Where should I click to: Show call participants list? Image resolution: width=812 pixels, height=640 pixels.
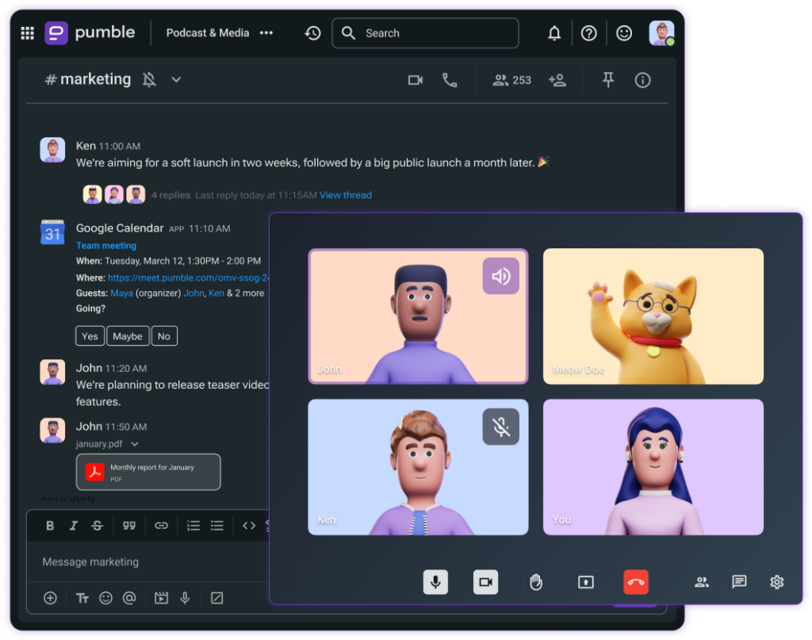click(702, 582)
